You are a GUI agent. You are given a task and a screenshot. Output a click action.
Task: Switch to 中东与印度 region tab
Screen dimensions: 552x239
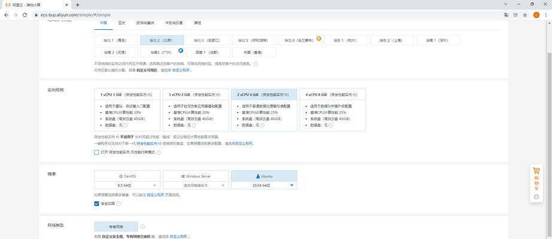point(174,23)
